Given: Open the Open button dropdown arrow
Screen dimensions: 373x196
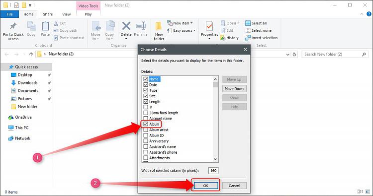Looking at the screenshot, I should click(x=238, y=23).
